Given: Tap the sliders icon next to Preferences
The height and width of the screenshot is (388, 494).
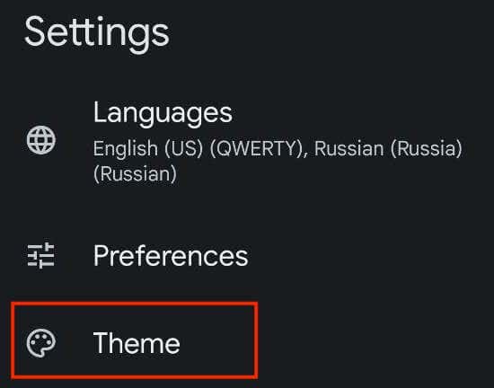Looking at the screenshot, I should (41, 255).
